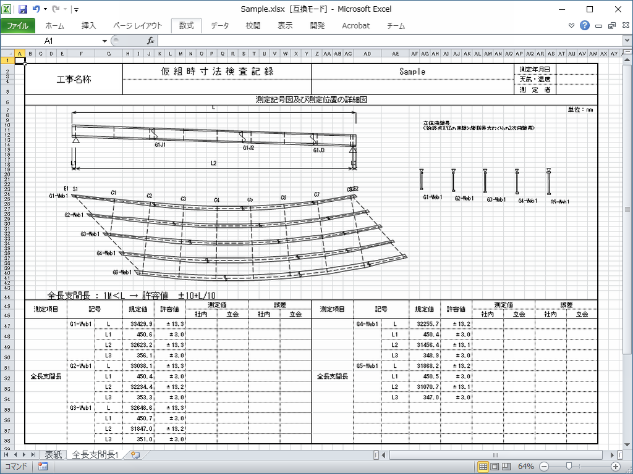Expand the formula bar
This screenshot has height=474, width=633.
click(x=627, y=41)
